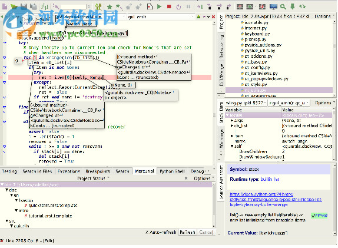
Task: Close the editor with the red X
Action: [x=213, y=16]
